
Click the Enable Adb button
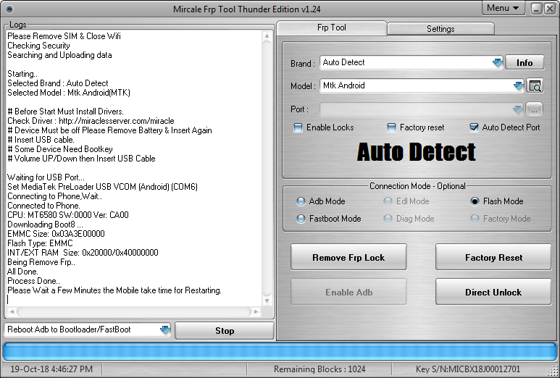pyautogui.click(x=348, y=292)
